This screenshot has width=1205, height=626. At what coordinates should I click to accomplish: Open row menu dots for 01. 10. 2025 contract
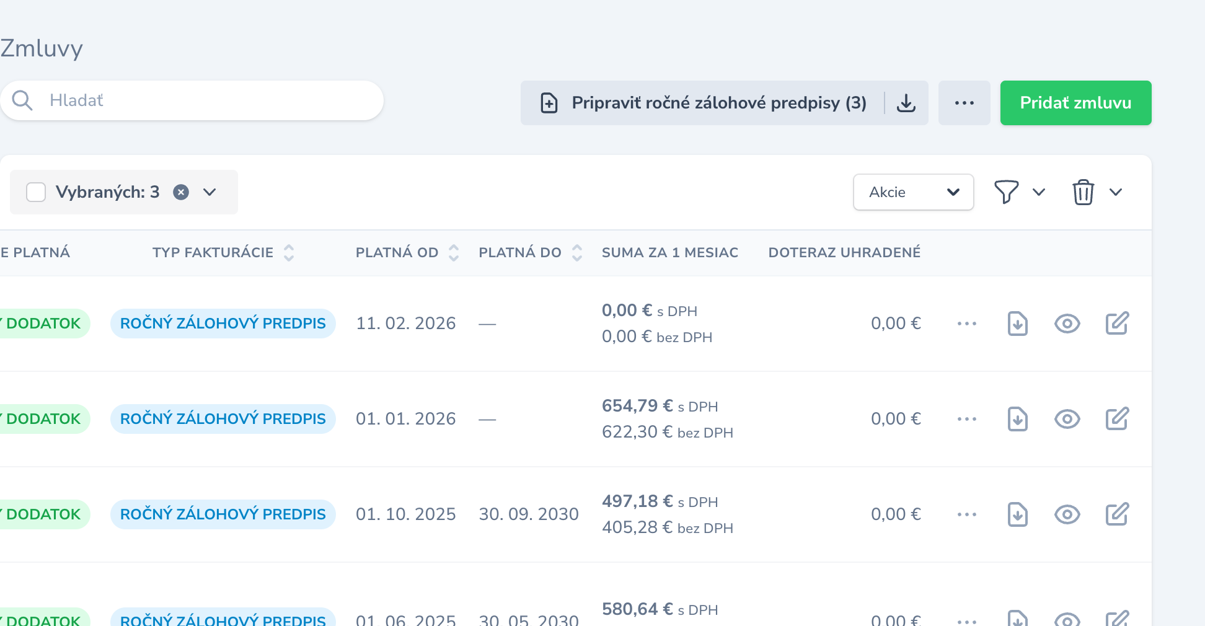(967, 514)
